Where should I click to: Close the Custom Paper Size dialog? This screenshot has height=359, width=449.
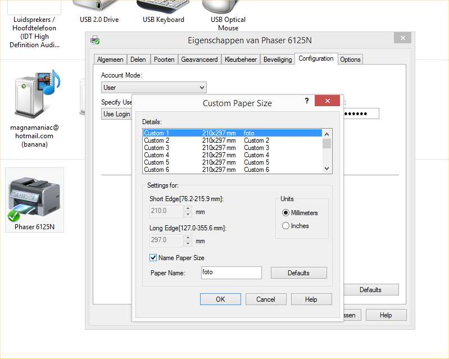tap(327, 101)
